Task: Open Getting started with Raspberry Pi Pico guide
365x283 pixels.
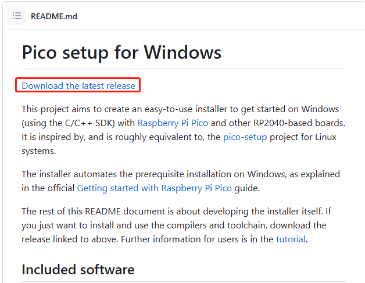Action: (x=155, y=188)
